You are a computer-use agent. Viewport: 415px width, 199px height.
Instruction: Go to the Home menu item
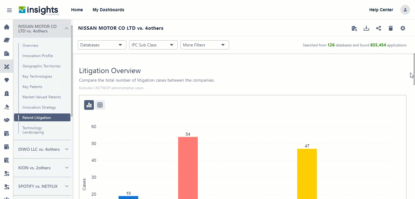pos(77,9)
